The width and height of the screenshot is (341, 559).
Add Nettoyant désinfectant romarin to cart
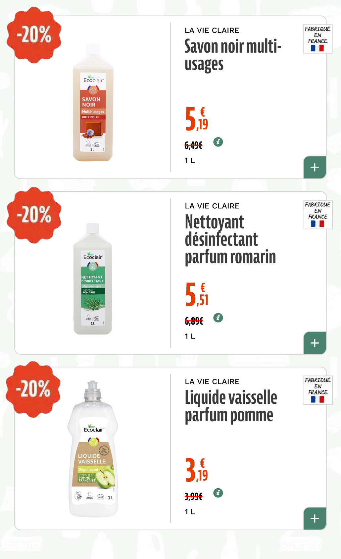(x=315, y=343)
